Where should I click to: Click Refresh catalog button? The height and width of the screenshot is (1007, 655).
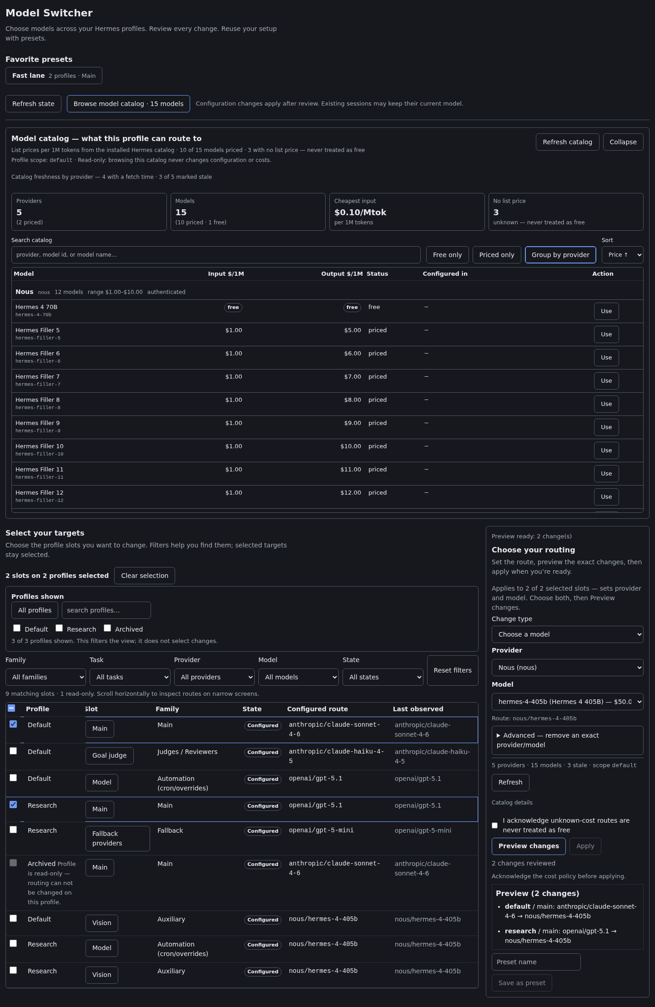tap(568, 142)
